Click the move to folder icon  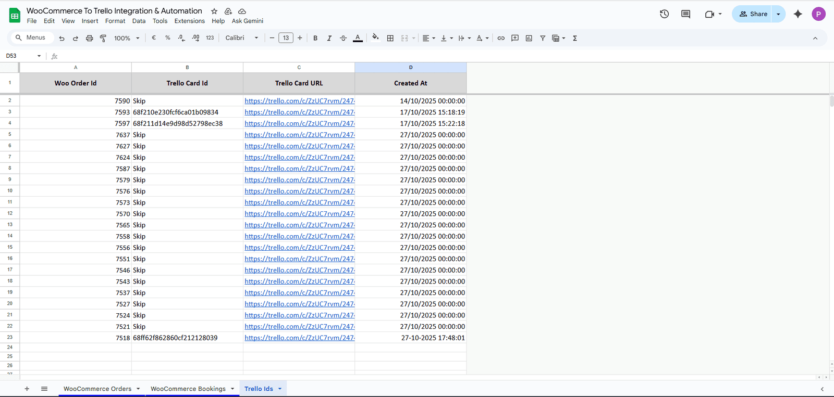pos(228,11)
